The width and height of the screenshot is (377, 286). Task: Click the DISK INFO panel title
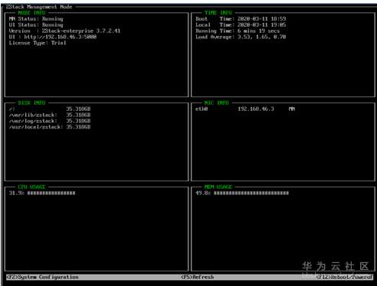[x=31, y=102]
